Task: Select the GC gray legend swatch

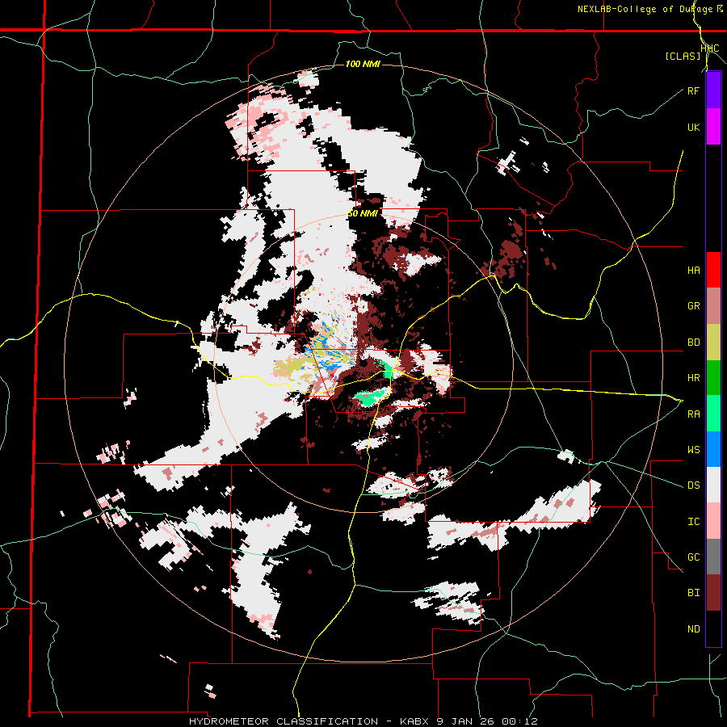Action: tap(713, 557)
